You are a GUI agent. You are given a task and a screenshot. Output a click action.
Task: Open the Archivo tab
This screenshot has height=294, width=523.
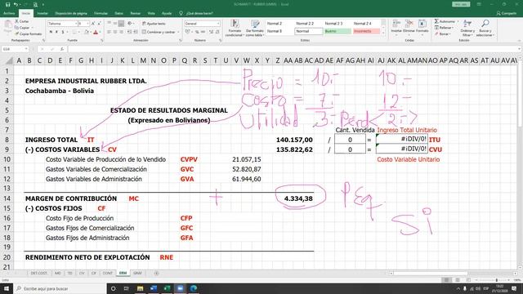[x=9, y=13]
